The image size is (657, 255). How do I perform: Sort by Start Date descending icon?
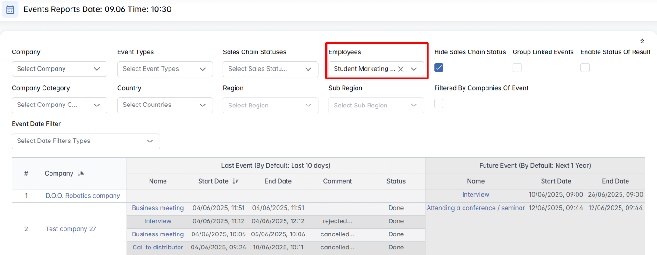[x=236, y=181]
